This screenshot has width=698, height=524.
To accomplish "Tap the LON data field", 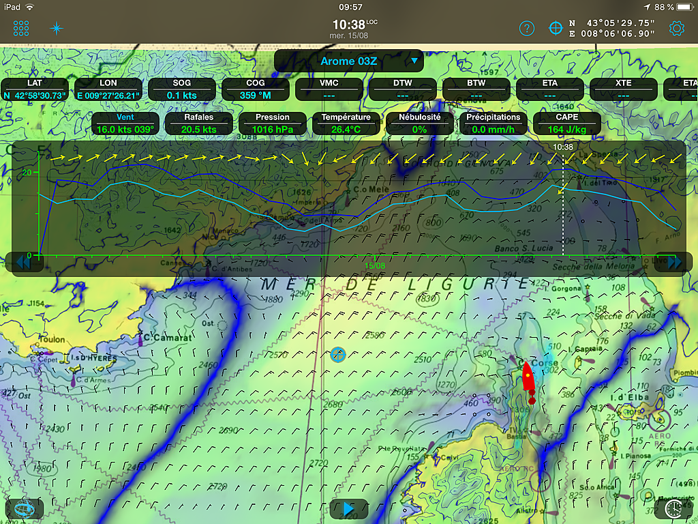I will click(108, 89).
